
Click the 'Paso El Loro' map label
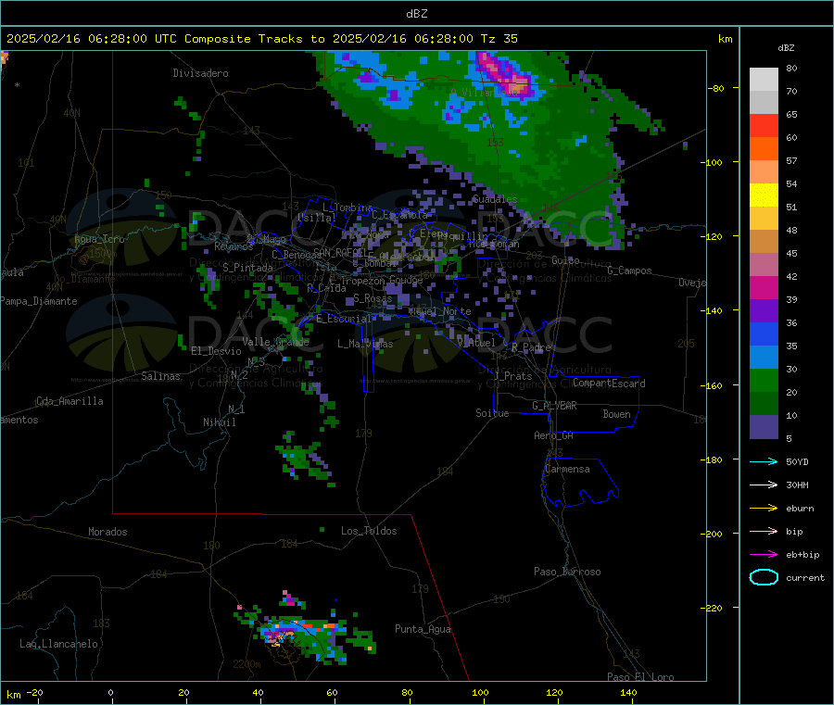pos(640,676)
